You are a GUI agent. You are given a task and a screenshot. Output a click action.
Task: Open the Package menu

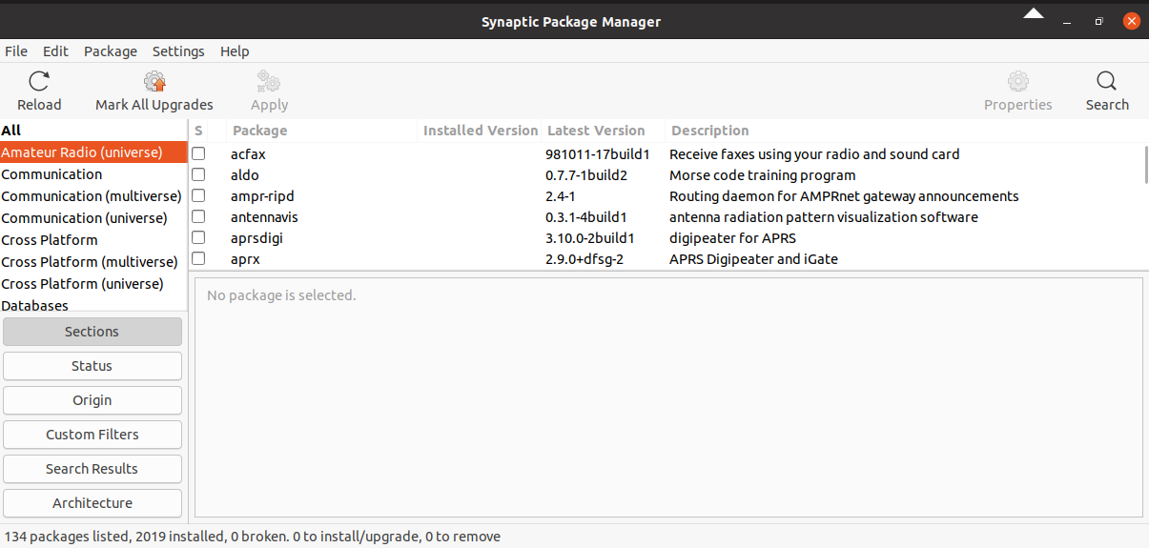click(111, 51)
